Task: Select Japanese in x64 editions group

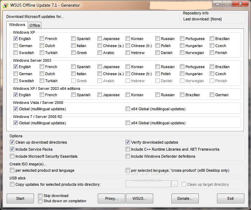Action: [100, 95]
